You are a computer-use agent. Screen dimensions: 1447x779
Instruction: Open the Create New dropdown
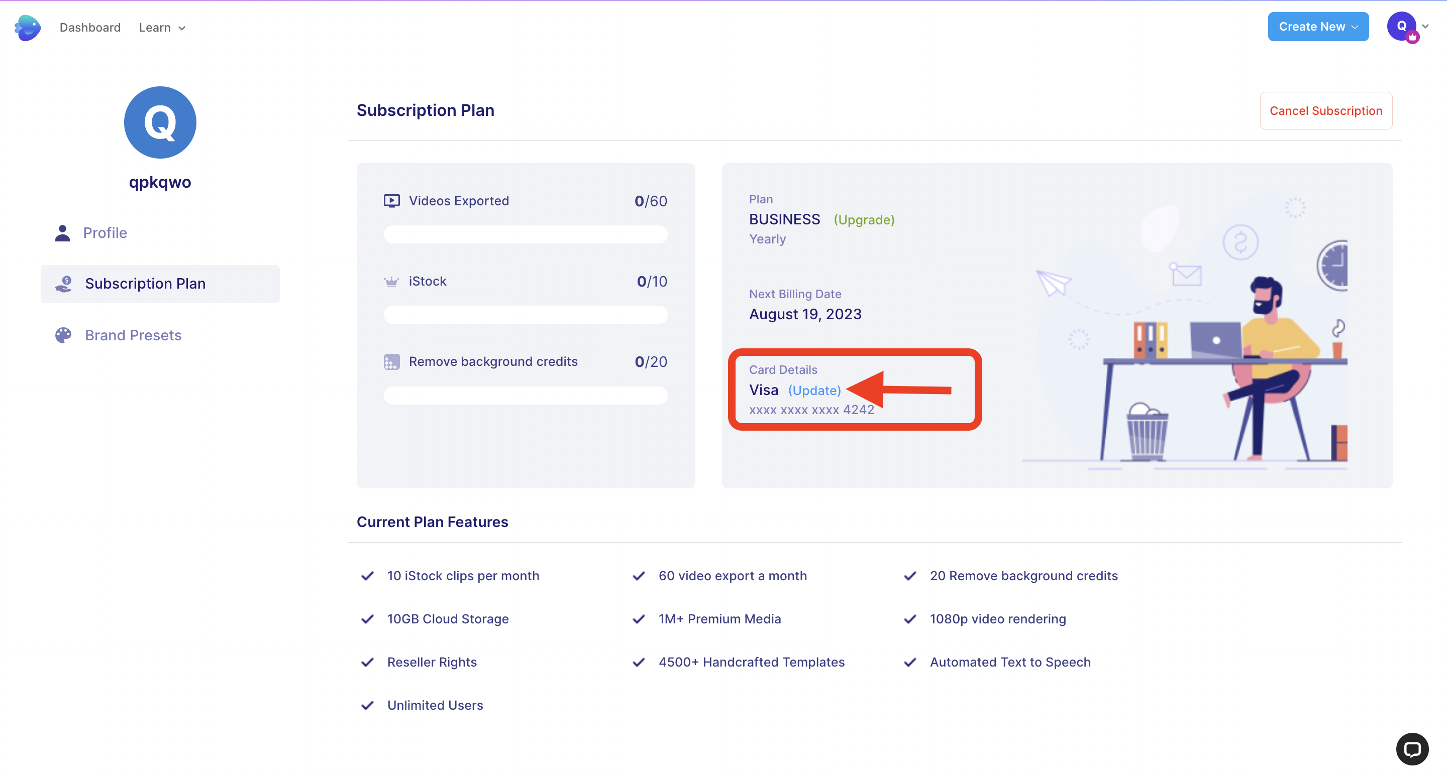point(1318,27)
